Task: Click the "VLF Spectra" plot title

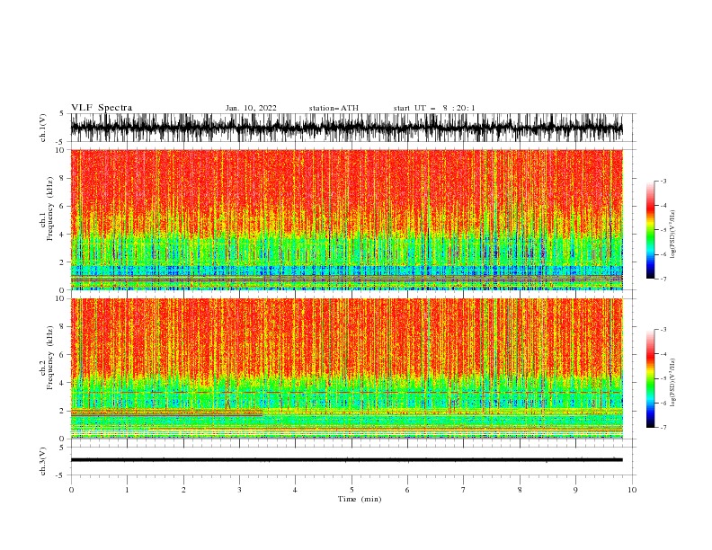Action: pyautogui.click(x=102, y=108)
